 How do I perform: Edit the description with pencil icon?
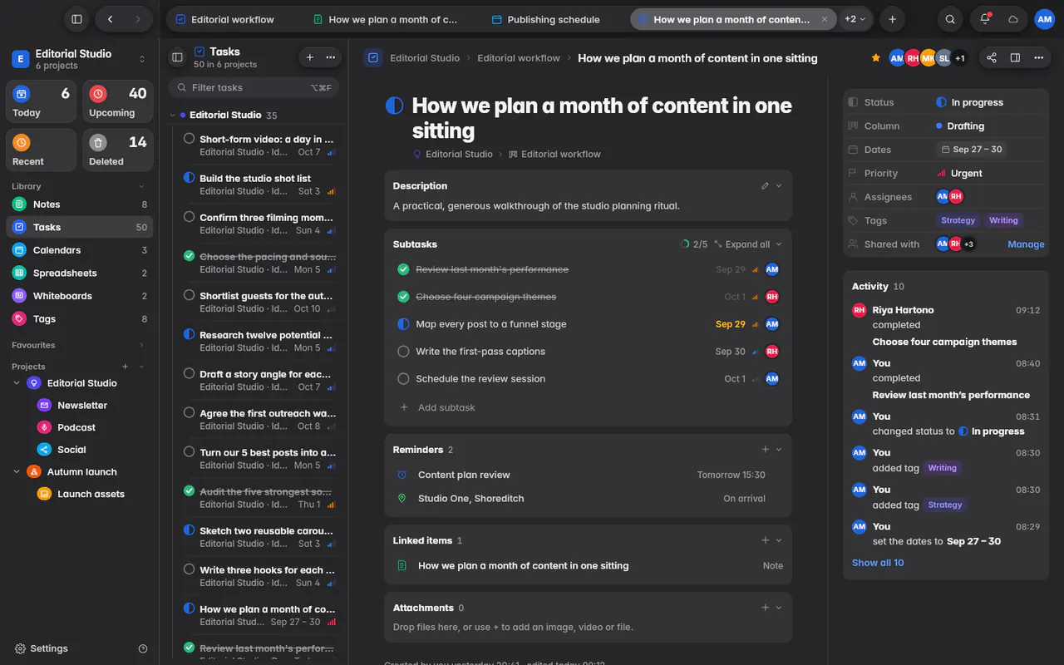765,185
